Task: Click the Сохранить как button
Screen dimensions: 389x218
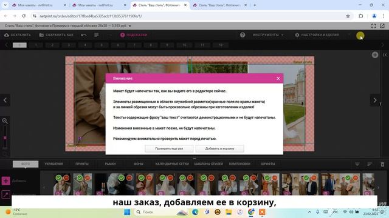Action: pyautogui.click(x=57, y=35)
